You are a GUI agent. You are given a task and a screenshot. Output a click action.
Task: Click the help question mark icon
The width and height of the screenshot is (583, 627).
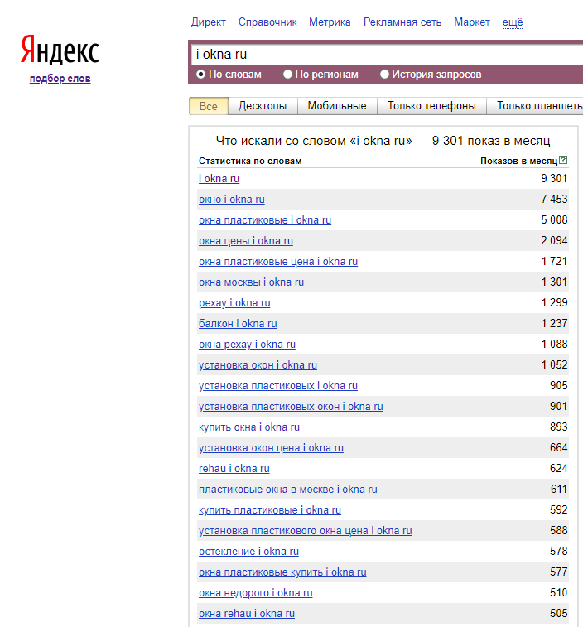pos(563,161)
